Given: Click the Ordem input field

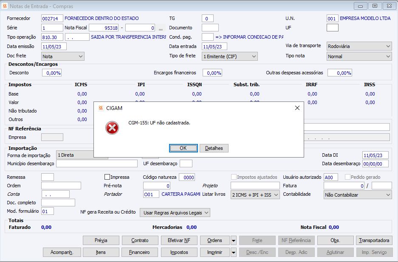Looking at the screenshot, I should click(x=61, y=186).
